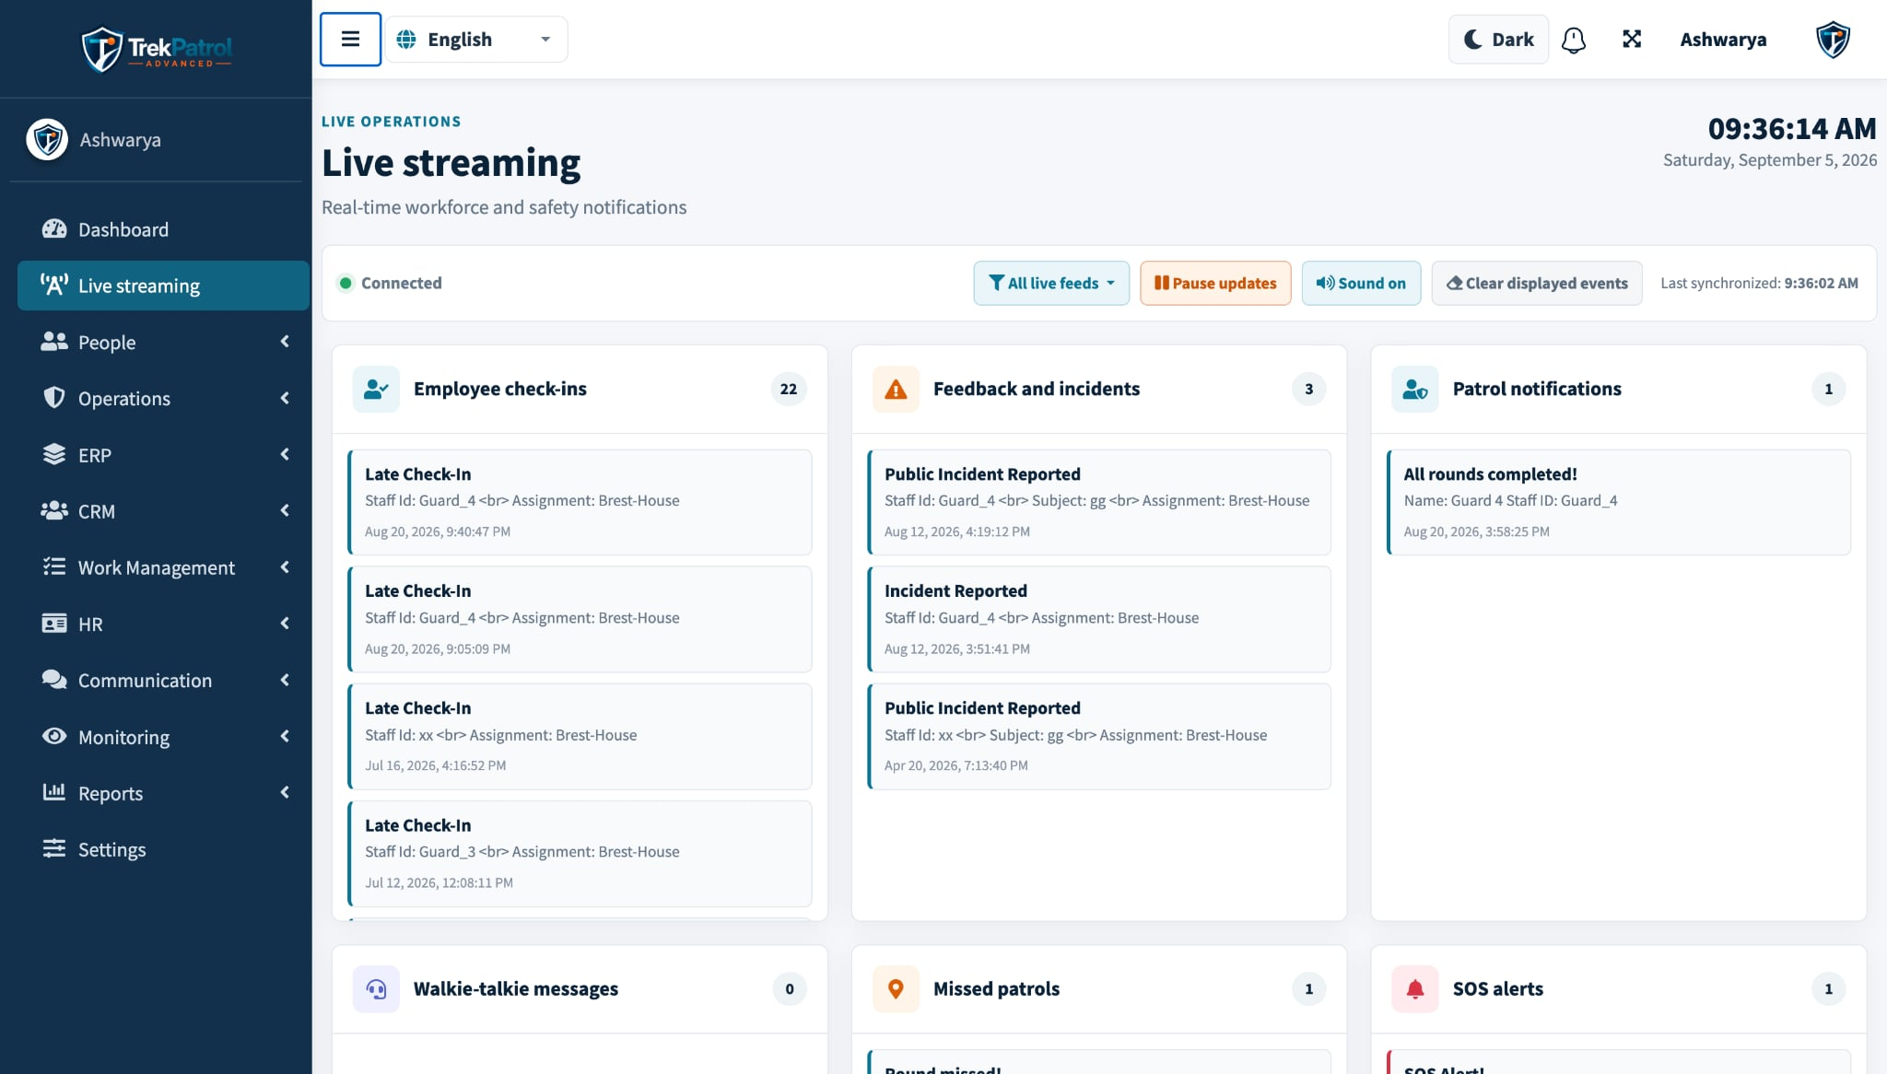Screen dimensions: 1887x1074
Task: Click the Reports bar chart icon
Action: 54,792
